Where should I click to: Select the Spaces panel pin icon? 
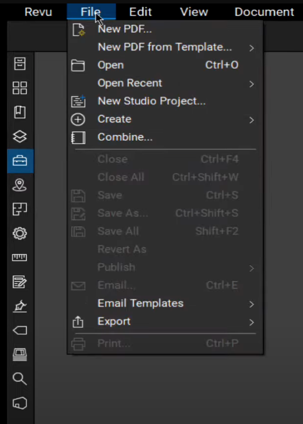pos(20,185)
